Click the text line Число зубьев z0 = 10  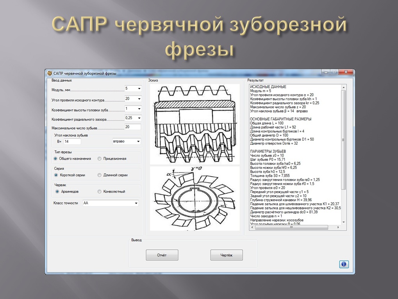click(x=267, y=156)
